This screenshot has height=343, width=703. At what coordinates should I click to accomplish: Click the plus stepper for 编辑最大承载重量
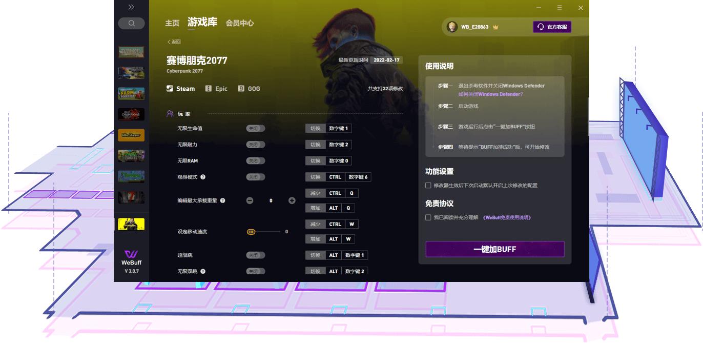[x=293, y=200]
